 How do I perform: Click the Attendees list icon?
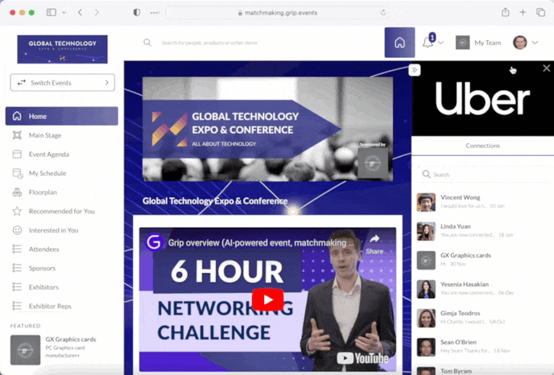click(17, 249)
